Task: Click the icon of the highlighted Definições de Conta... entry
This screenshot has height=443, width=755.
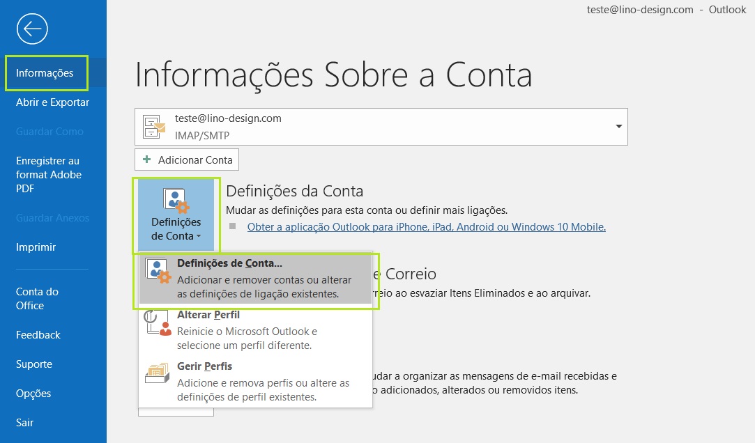Action: (158, 271)
